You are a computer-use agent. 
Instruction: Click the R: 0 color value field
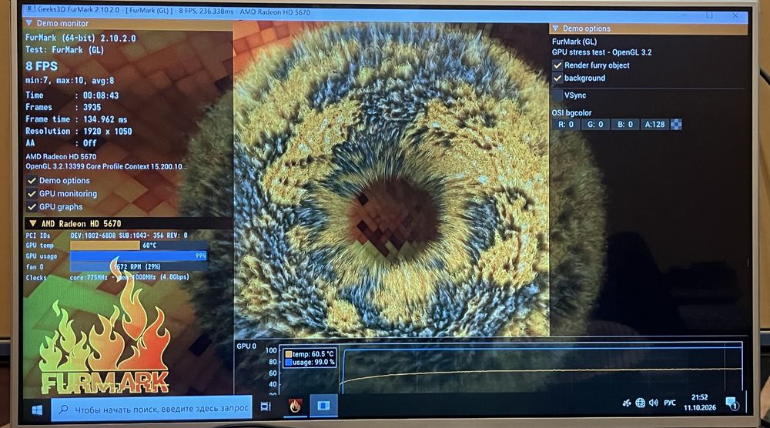click(x=566, y=125)
